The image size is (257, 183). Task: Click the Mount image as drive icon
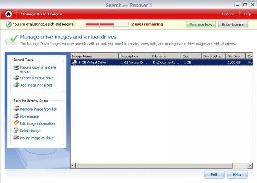[16, 138]
